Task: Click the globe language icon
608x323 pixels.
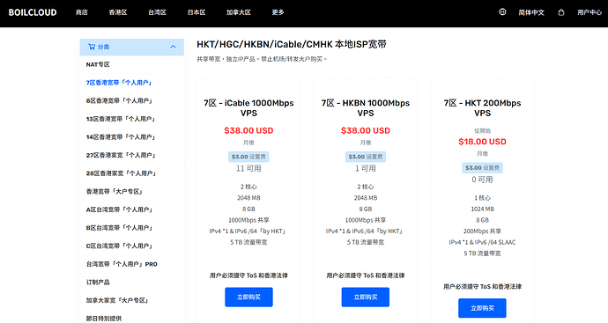Action: (x=502, y=12)
